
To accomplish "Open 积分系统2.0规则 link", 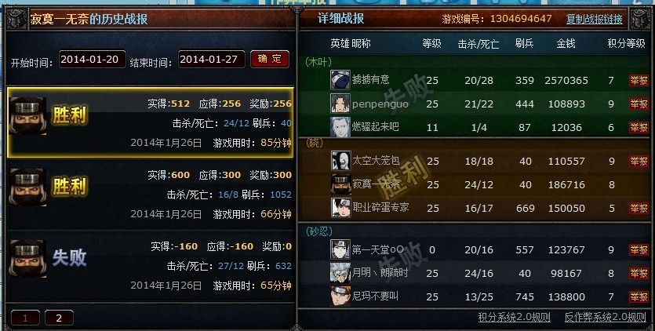I will pos(514,317).
